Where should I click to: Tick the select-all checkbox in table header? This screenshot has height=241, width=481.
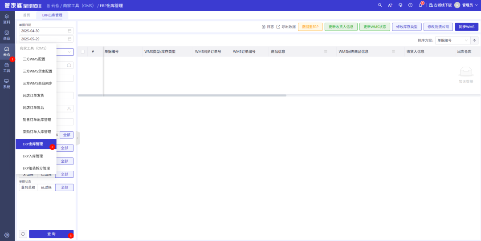(82, 52)
